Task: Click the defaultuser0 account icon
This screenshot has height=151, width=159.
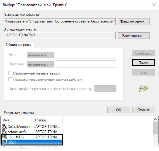Action: point(5,132)
